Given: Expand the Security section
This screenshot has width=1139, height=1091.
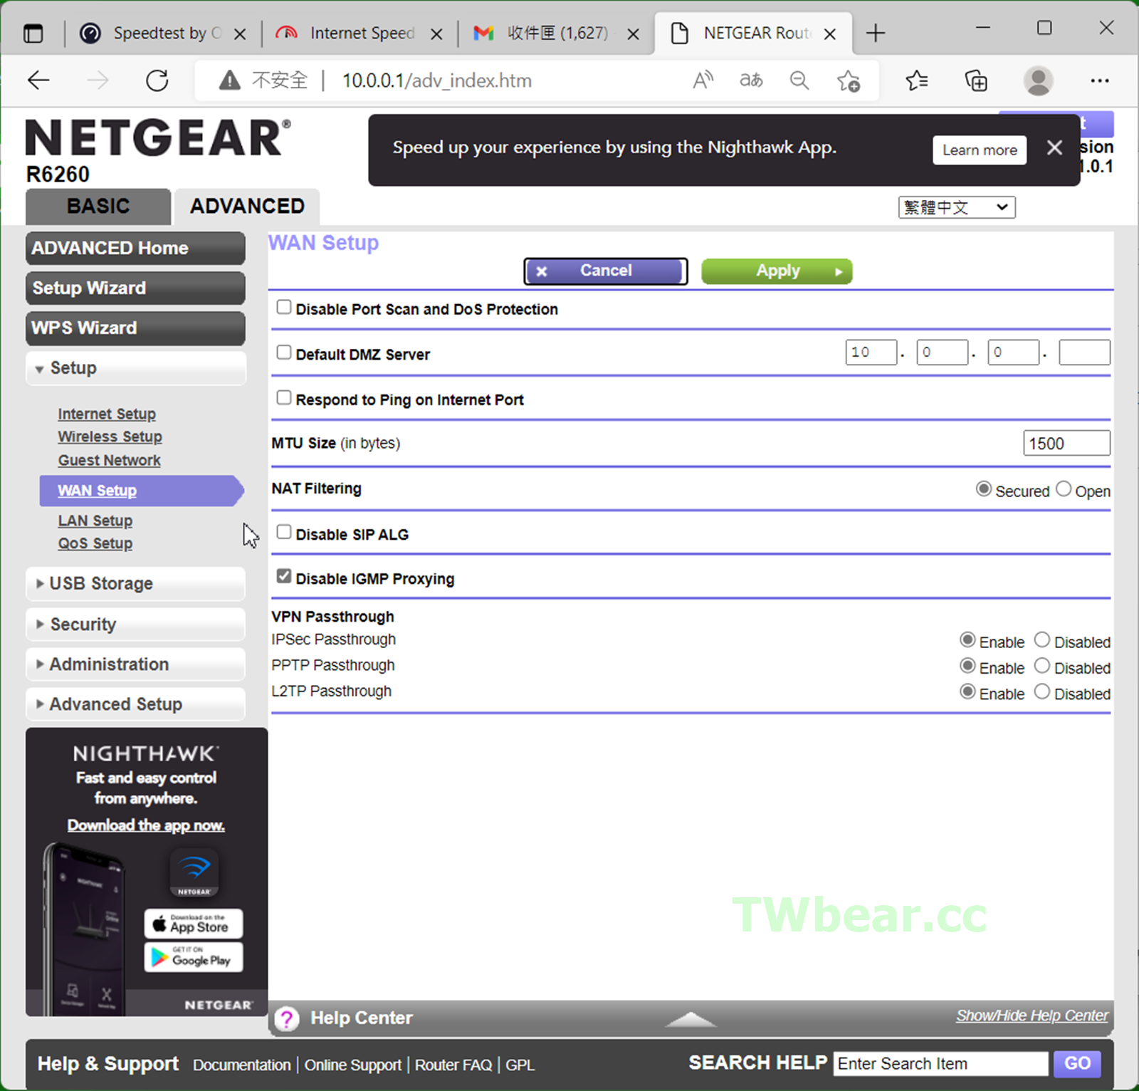Looking at the screenshot, I should point(135,625).
